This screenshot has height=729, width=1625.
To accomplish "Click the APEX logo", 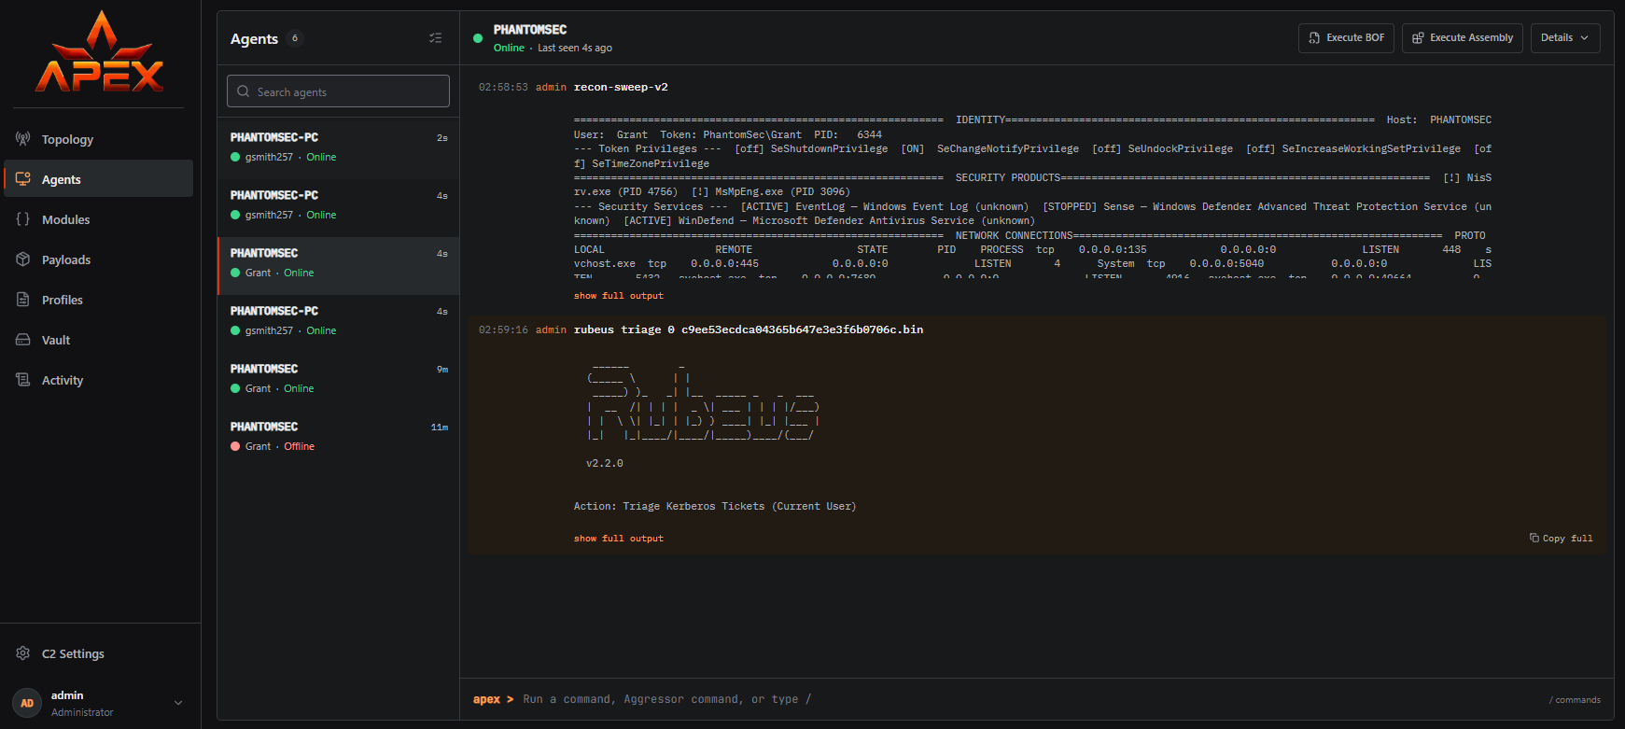I will 100,52.
